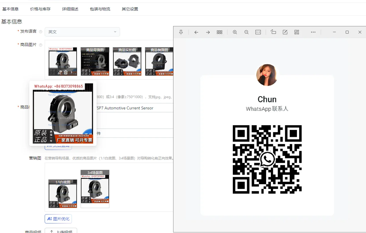Select the 1:1白底图 marketing thumbnail
366x233 pixels.
(x=63, y=194)
